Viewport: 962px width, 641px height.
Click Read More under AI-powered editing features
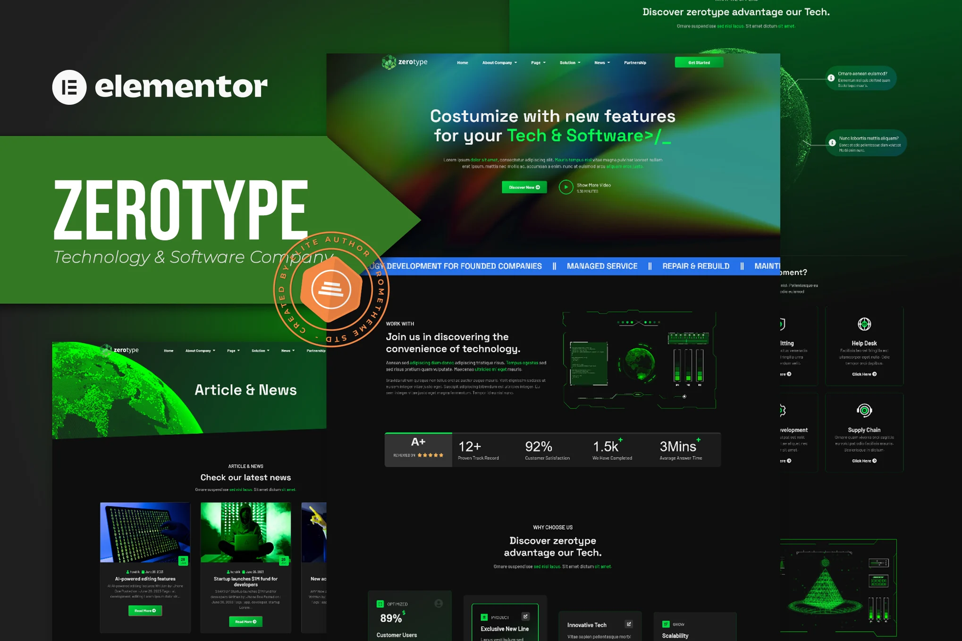click(x=145, y=611)
